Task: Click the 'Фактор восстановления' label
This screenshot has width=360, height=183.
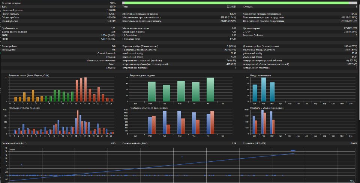Action: pos(14,32)
